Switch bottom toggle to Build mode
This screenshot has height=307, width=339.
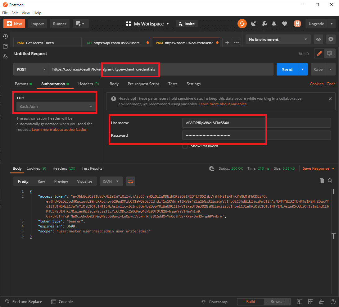(x=251, y=302)
